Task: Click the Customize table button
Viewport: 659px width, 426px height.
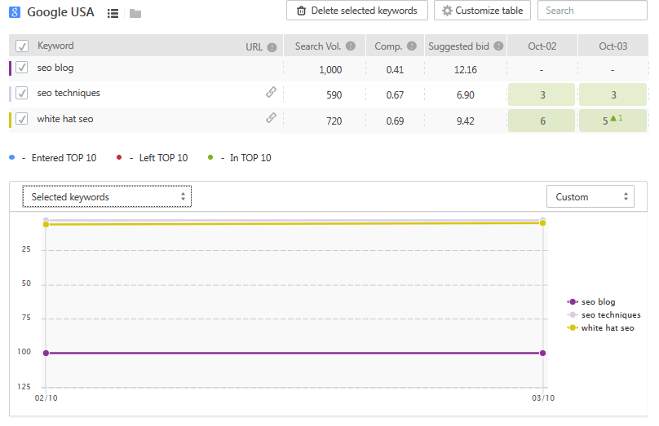Action: 482,11
